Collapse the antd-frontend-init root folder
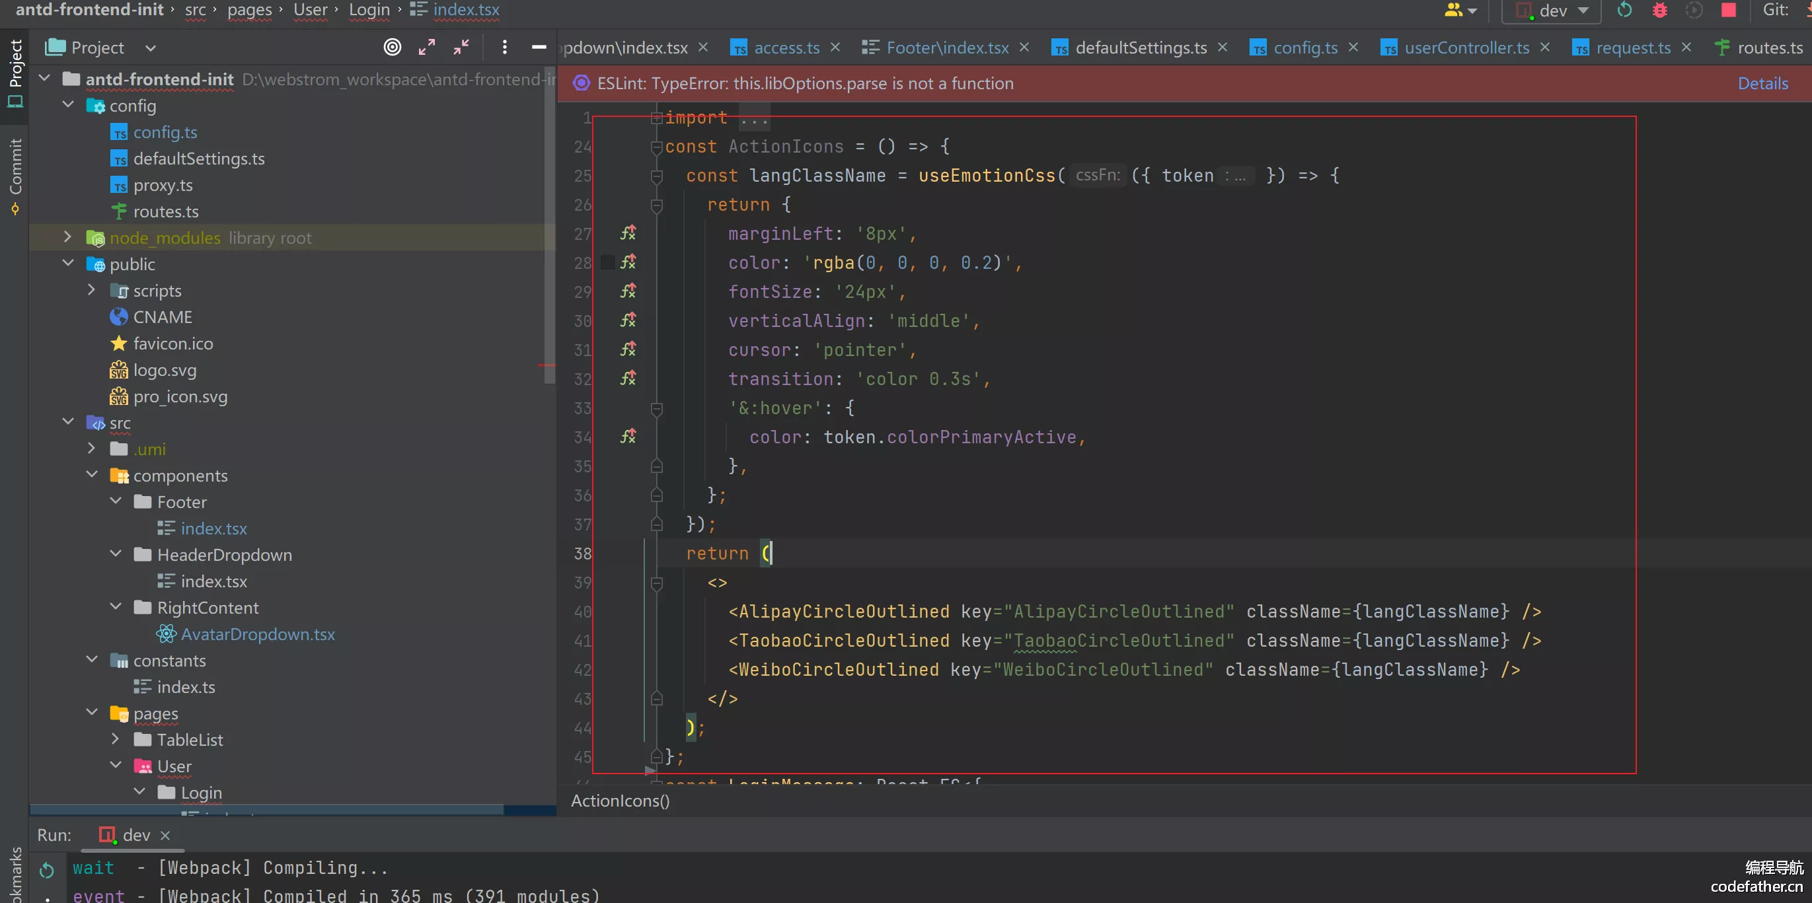 click(x=45, y=78)
